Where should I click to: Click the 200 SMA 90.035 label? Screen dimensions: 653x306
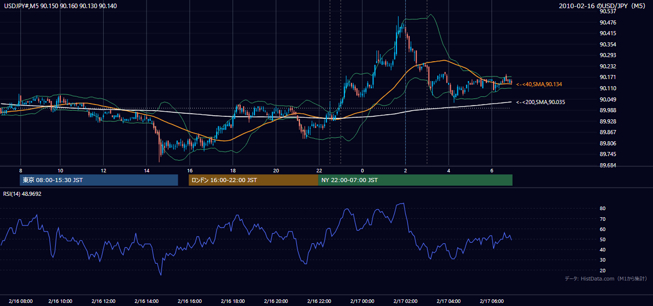(542, 102)
